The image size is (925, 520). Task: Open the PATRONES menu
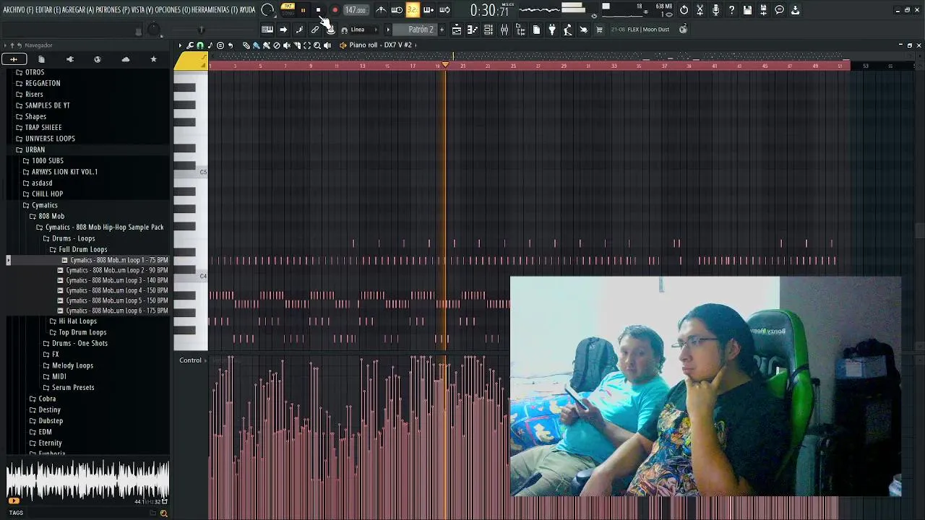[113, 10]
